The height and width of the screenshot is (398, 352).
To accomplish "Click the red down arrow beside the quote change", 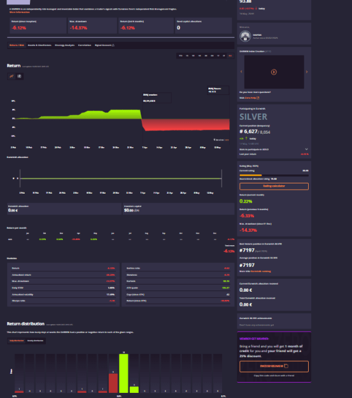I will click(x=256, y=8).
